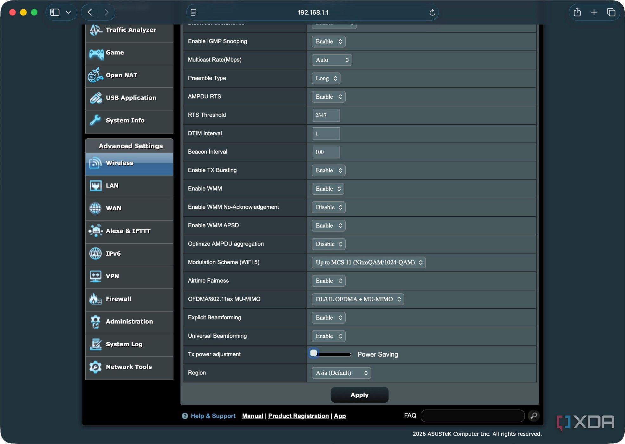
Task: Click the Alexa & IFTTT icon
Action: 95,231
